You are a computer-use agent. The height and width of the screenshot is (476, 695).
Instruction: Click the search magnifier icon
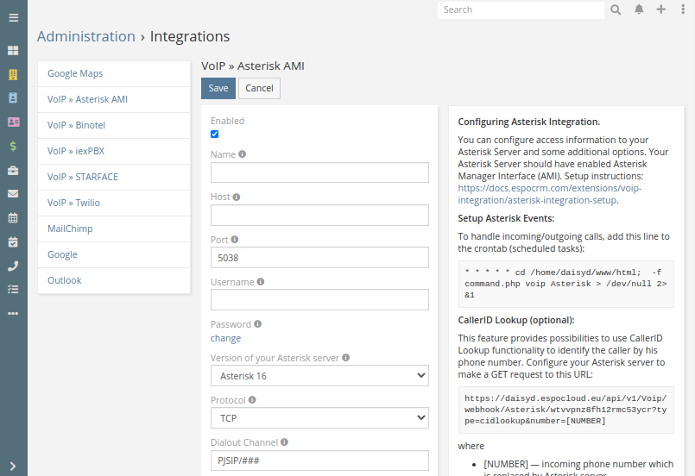[x=616, y=9]
